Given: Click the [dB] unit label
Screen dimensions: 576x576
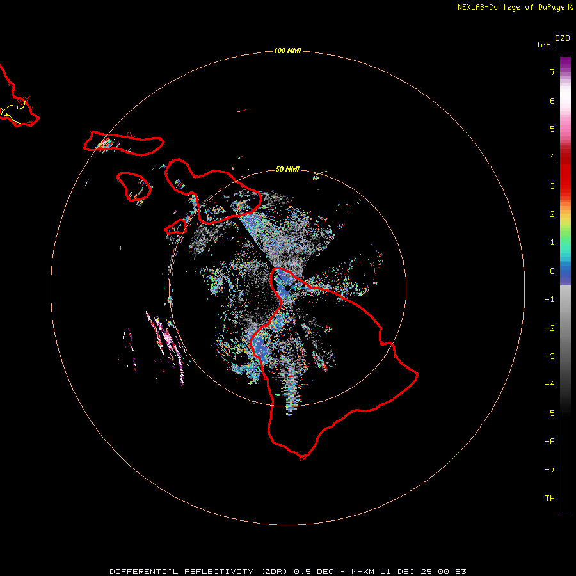Looking at the screenshot, I should (547, 44).
